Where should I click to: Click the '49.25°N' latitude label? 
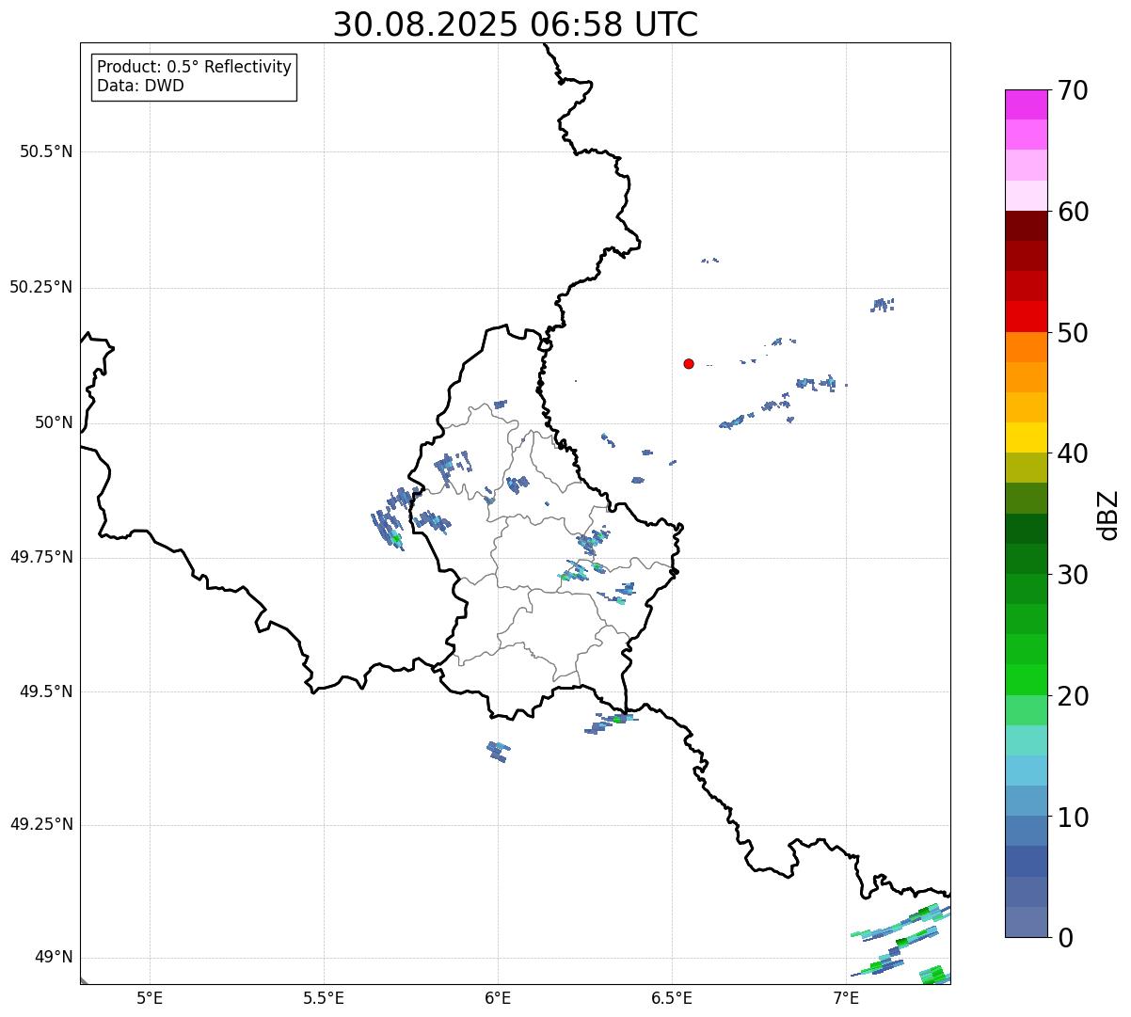(x=40, y=824)
